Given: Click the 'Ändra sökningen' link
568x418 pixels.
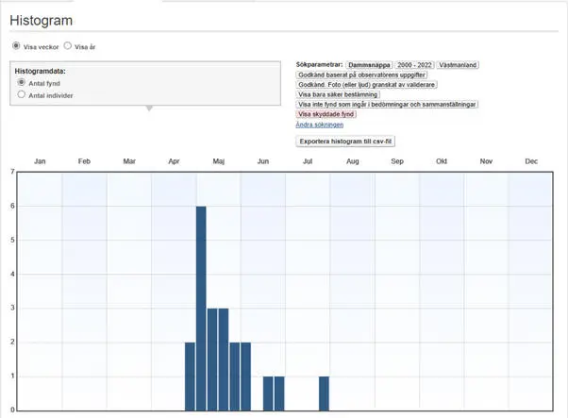Looking at the screenshot, I should (320, 125).
